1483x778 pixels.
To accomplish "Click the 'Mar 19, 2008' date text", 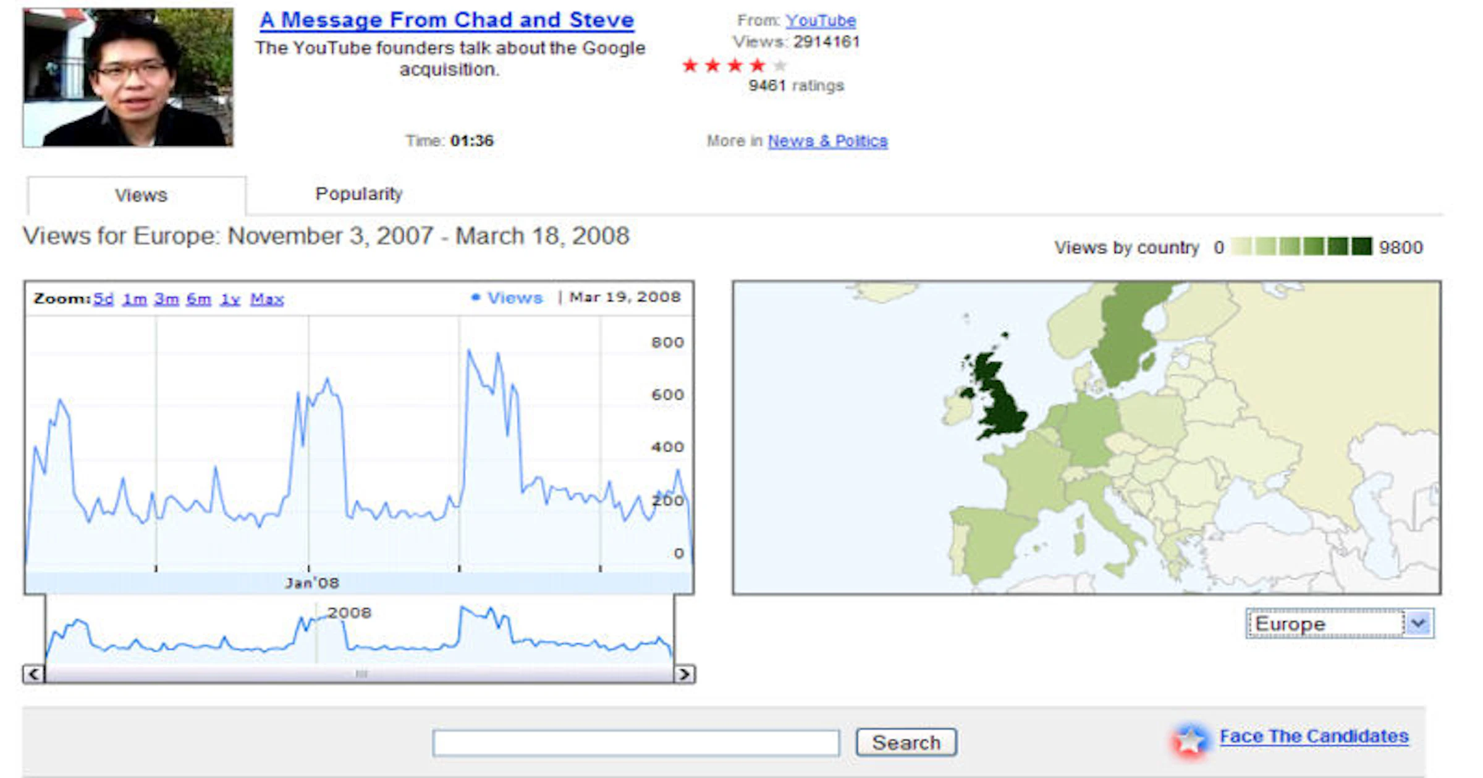I will click(x=625, y=297).
